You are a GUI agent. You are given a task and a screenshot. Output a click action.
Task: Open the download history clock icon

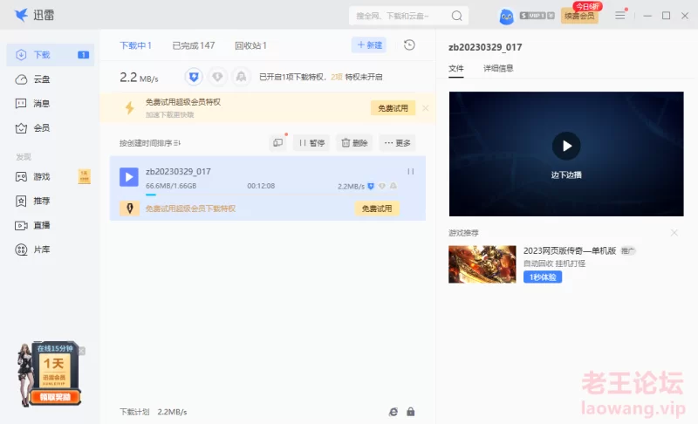coord(409,45)
